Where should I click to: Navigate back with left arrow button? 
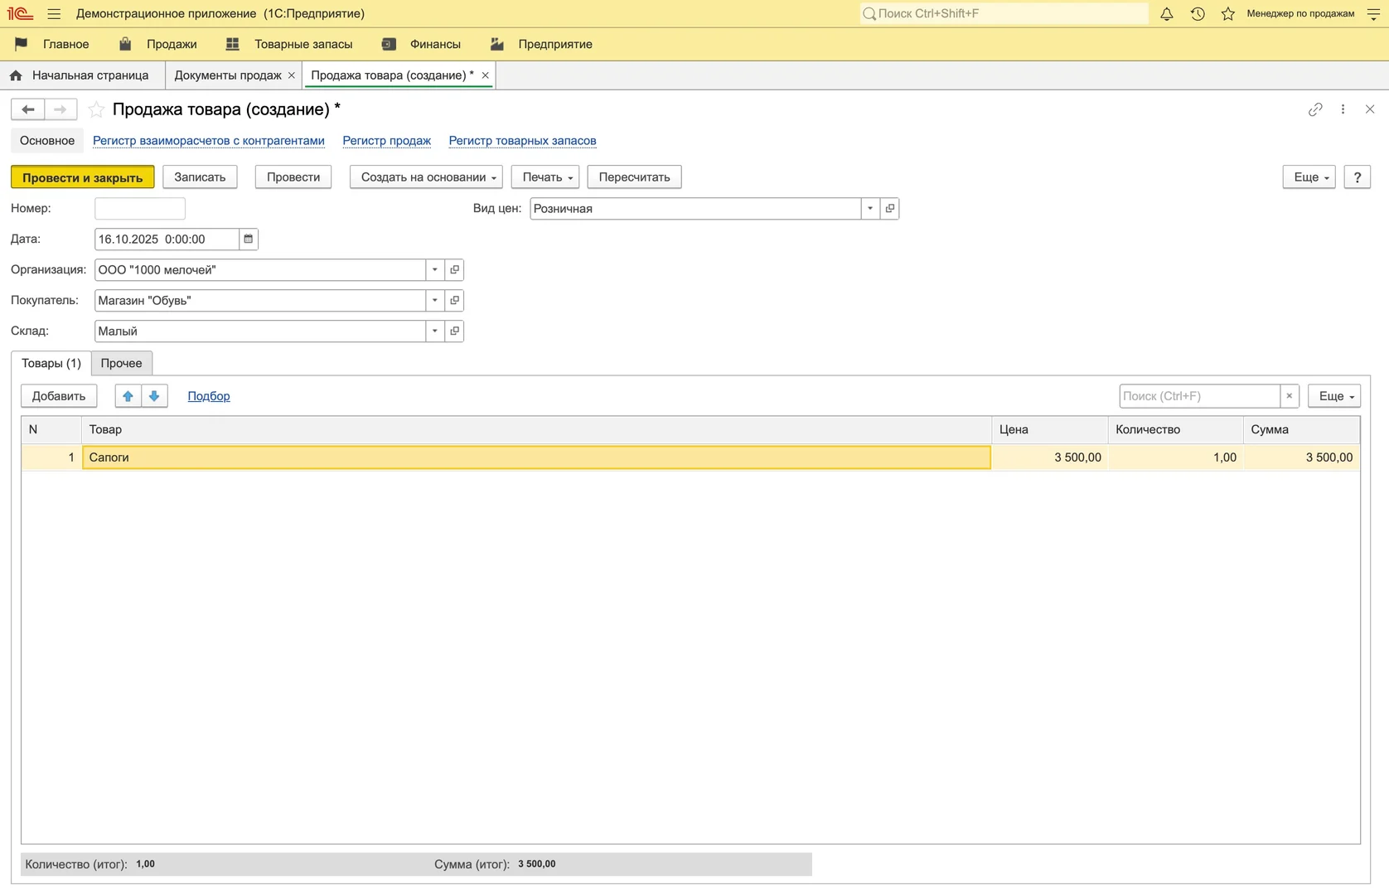(x=27, y=109)
